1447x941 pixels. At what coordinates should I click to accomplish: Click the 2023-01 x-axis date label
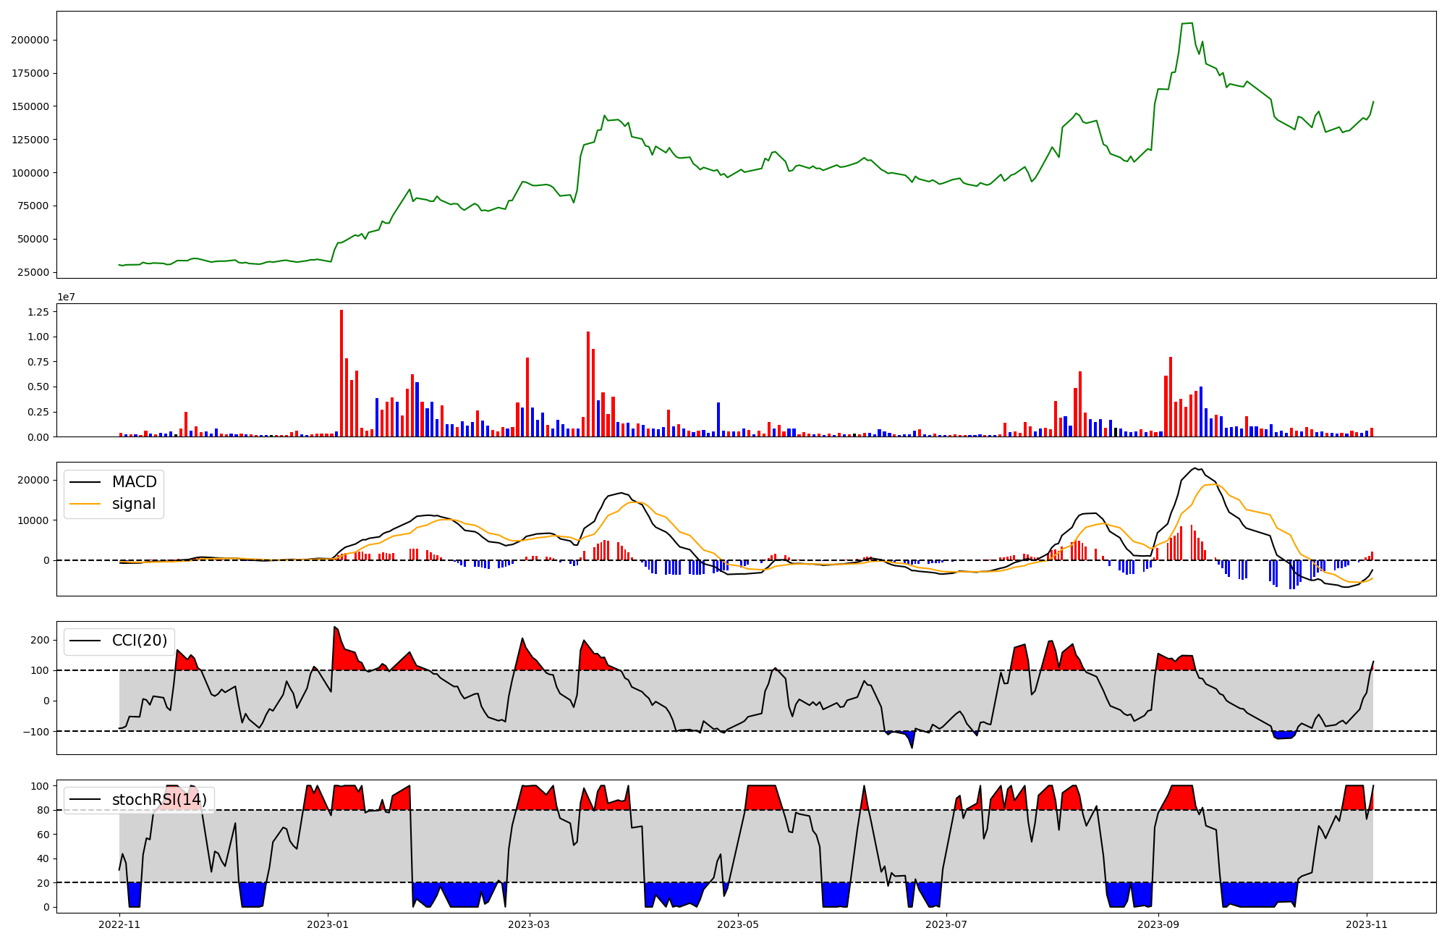point(328,924)
